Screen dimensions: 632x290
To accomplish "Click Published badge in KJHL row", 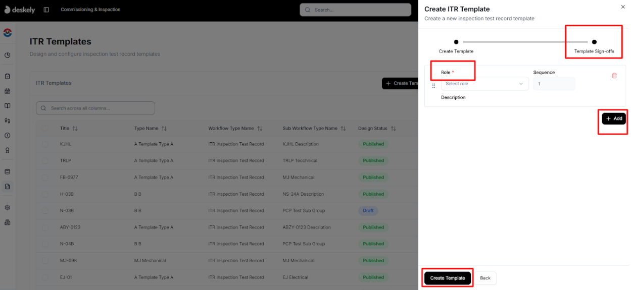I will [373, 144].
